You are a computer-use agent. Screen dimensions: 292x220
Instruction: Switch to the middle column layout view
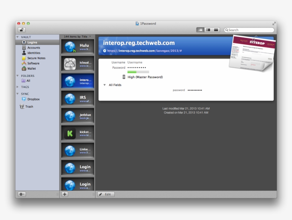[208, 30]
